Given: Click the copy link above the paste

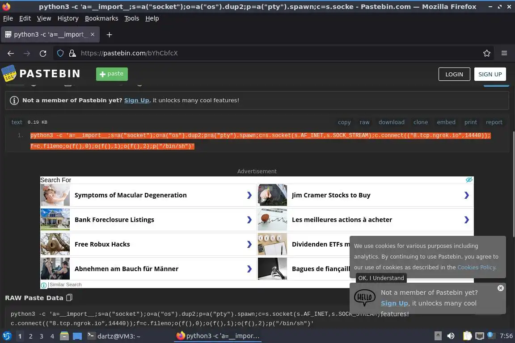Looking at the screenshot, I should 344,122.
